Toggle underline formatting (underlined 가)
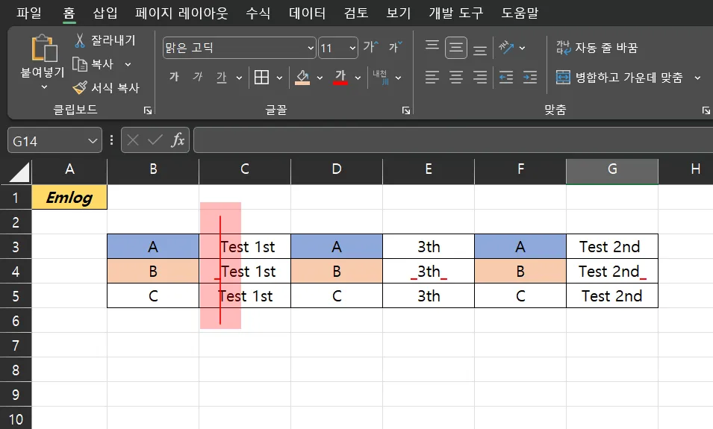Viewport: 713px width, 429px height. point(222,78)
